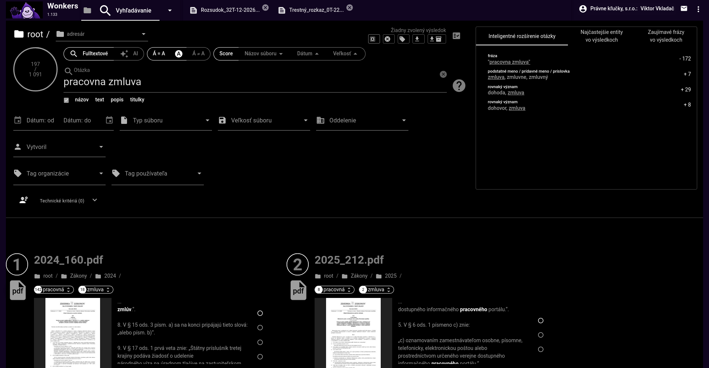
Task: Select Zaujímavé frázy vo výsledkoch tab
Action: coord(666,36)
